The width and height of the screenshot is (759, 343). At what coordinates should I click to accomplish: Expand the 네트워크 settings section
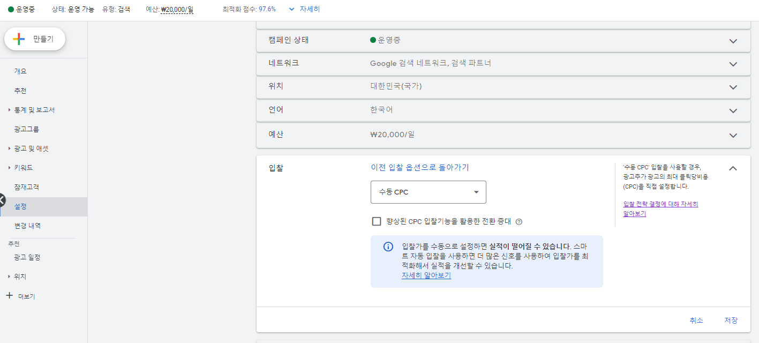pos(733,64)
